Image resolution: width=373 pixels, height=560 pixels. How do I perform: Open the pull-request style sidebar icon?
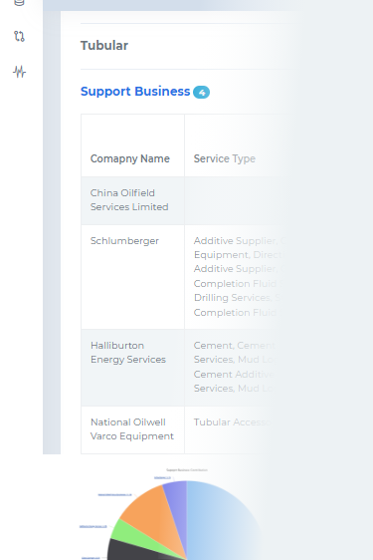coord(19,36)
